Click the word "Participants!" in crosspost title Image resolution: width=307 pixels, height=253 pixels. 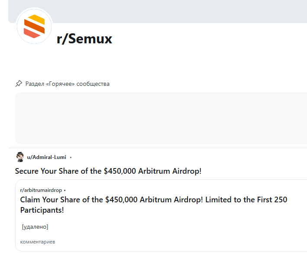pyautogui.click(x=42, y=210)
